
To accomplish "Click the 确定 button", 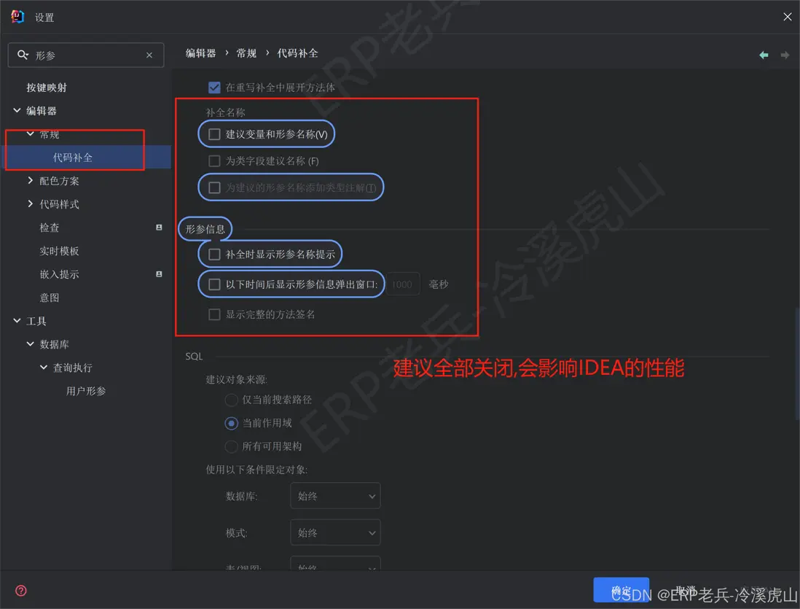I will click(621, 589).
